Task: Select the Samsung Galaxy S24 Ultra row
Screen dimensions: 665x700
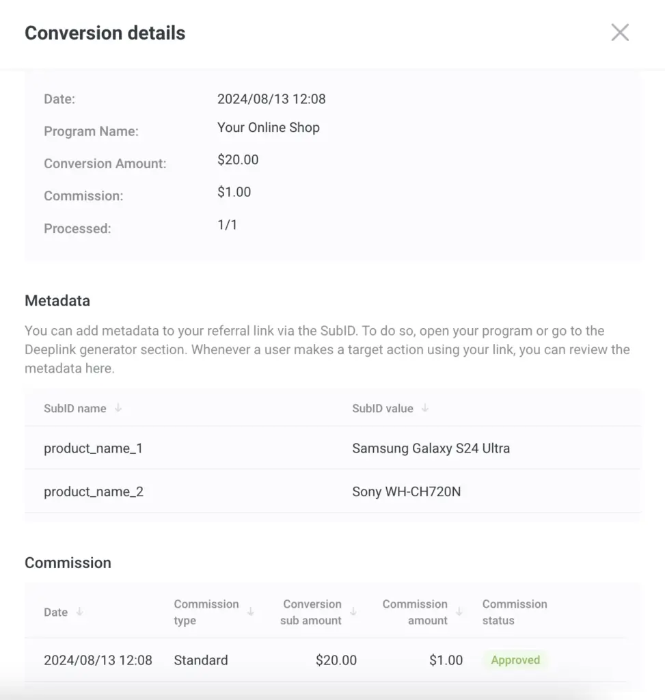Action: tap(431, 448)
